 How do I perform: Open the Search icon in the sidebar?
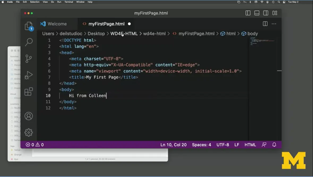29,42
